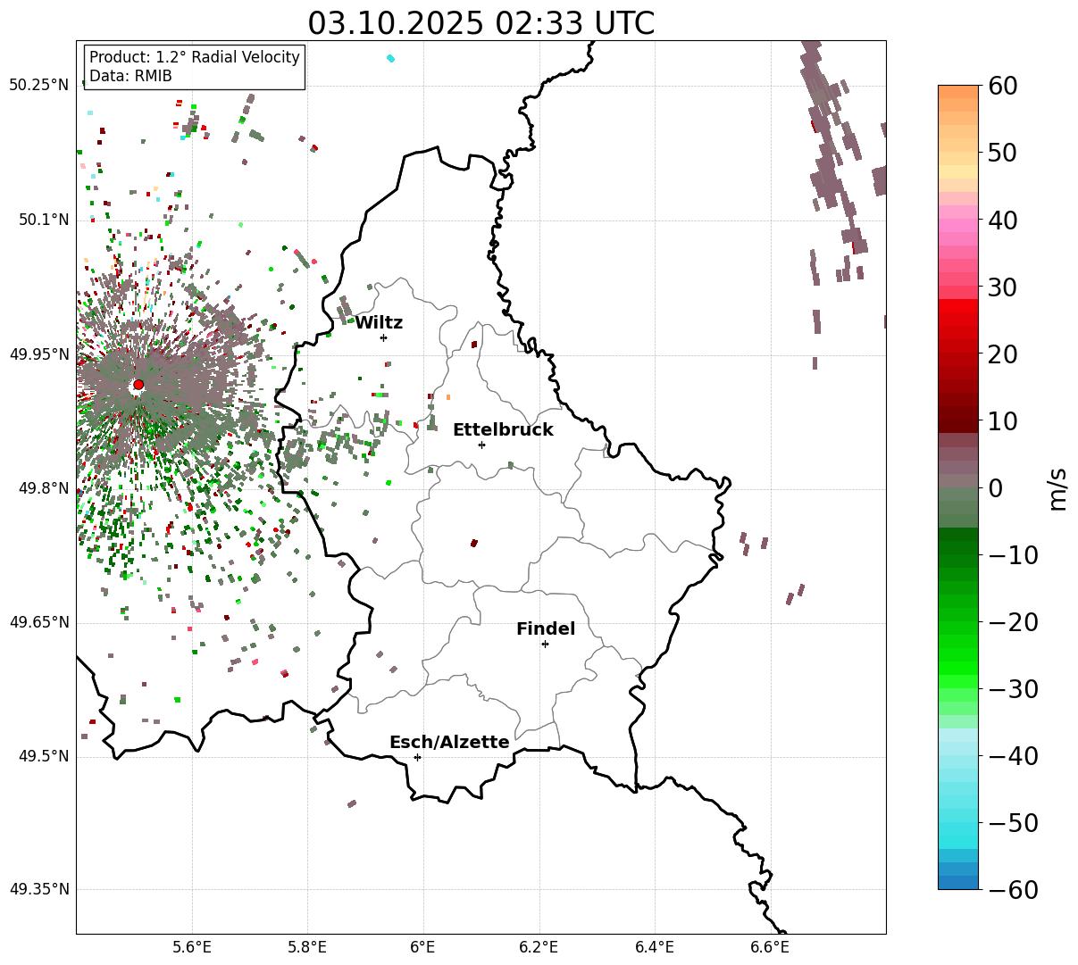Click the 'Wiltz' city label
Image resolution: width=1078 pixels, height=965 pixels.
[x=379, y=322]
